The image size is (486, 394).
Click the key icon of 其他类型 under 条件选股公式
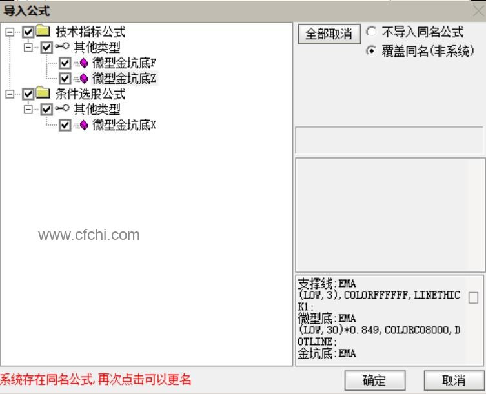(x=63, y=108)
